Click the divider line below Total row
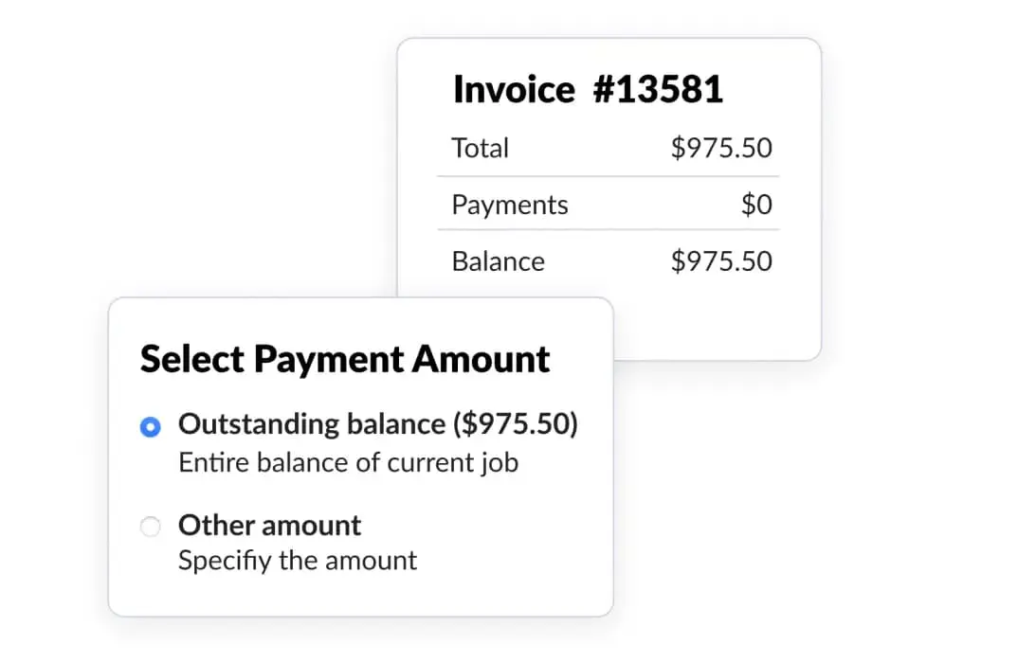1018x663 pixels. 608,176
